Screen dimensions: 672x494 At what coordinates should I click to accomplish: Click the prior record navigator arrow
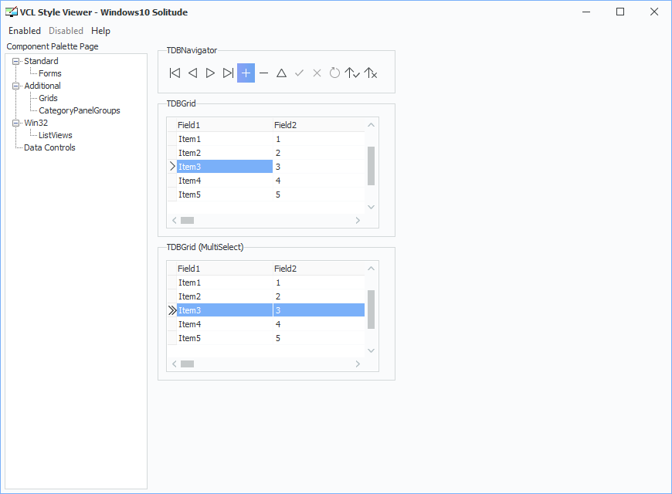[193, 73]
